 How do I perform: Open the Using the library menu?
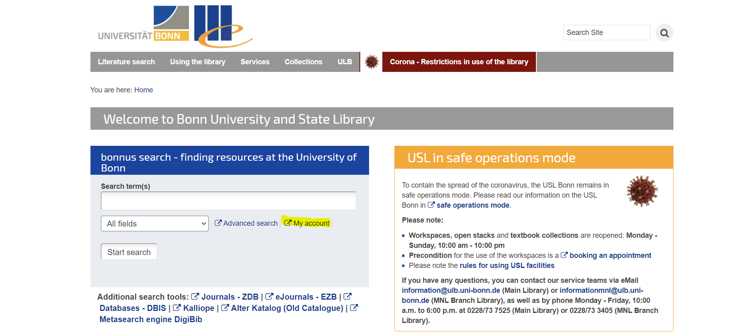coord(197,62)
